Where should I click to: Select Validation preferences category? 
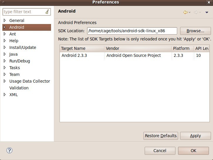pos(19,88)
